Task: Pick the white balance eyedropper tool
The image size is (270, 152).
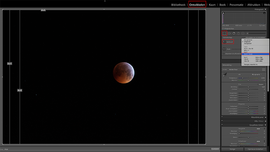Action: (225, 75)
